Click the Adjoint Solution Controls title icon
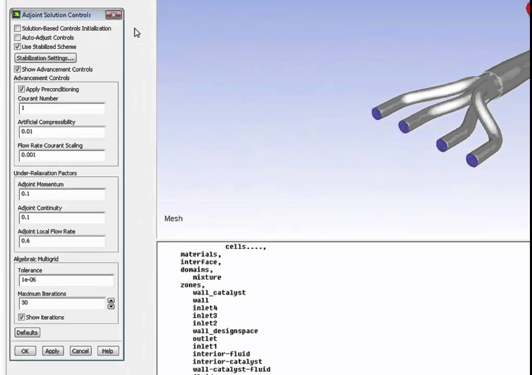This screenshot has width=532, height=375. pyautogui.click(x=16, y=15)
